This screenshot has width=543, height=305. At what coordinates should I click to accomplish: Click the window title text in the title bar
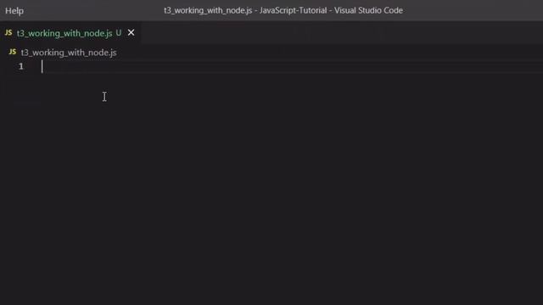(283, 10)
